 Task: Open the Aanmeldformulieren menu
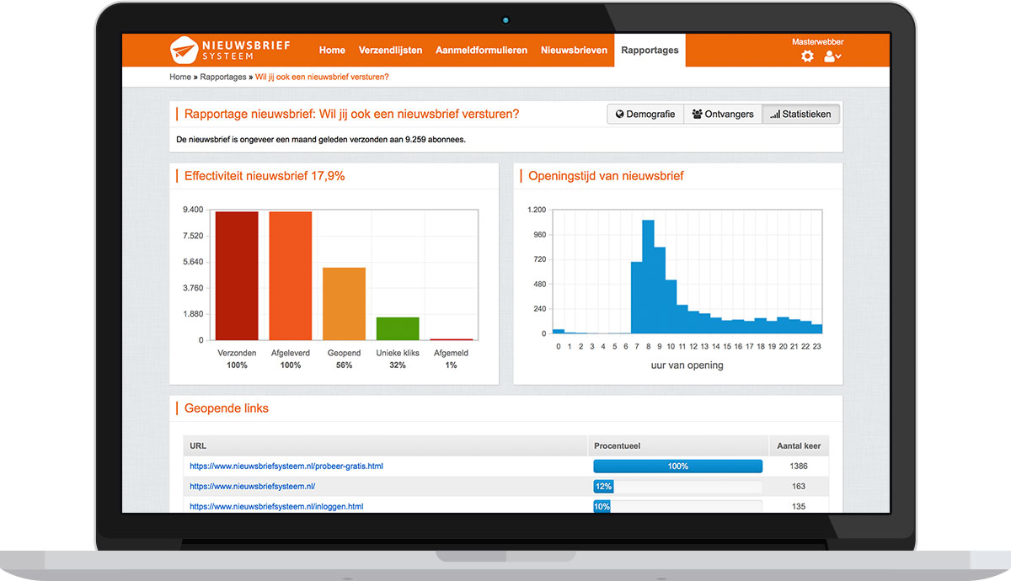(481, 51)
